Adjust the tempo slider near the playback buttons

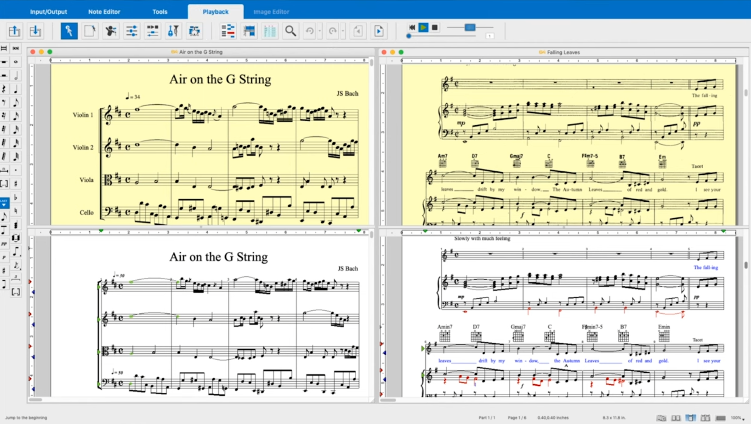470,27
